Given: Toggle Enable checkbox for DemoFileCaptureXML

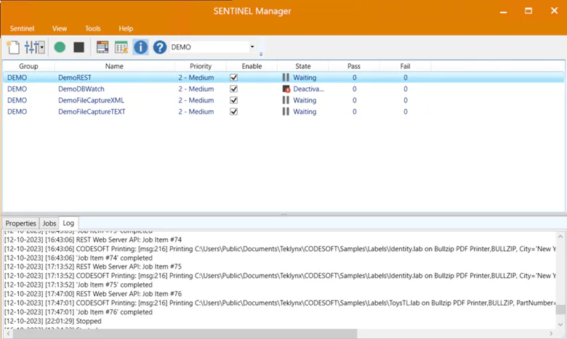Looking at the screenshot, I should click(x=233, y=100).
